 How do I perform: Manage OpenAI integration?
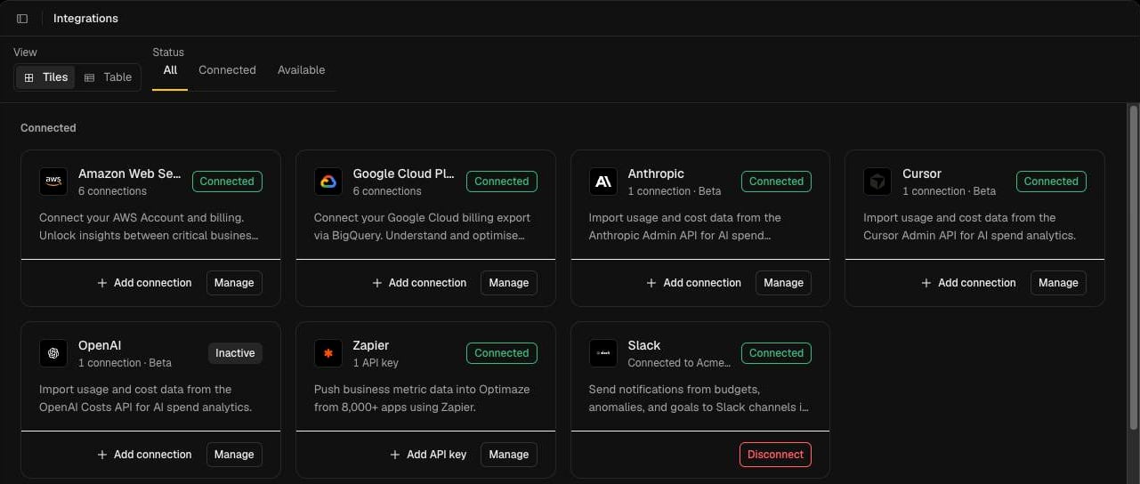pyautogui.click(x=234, y=455)
